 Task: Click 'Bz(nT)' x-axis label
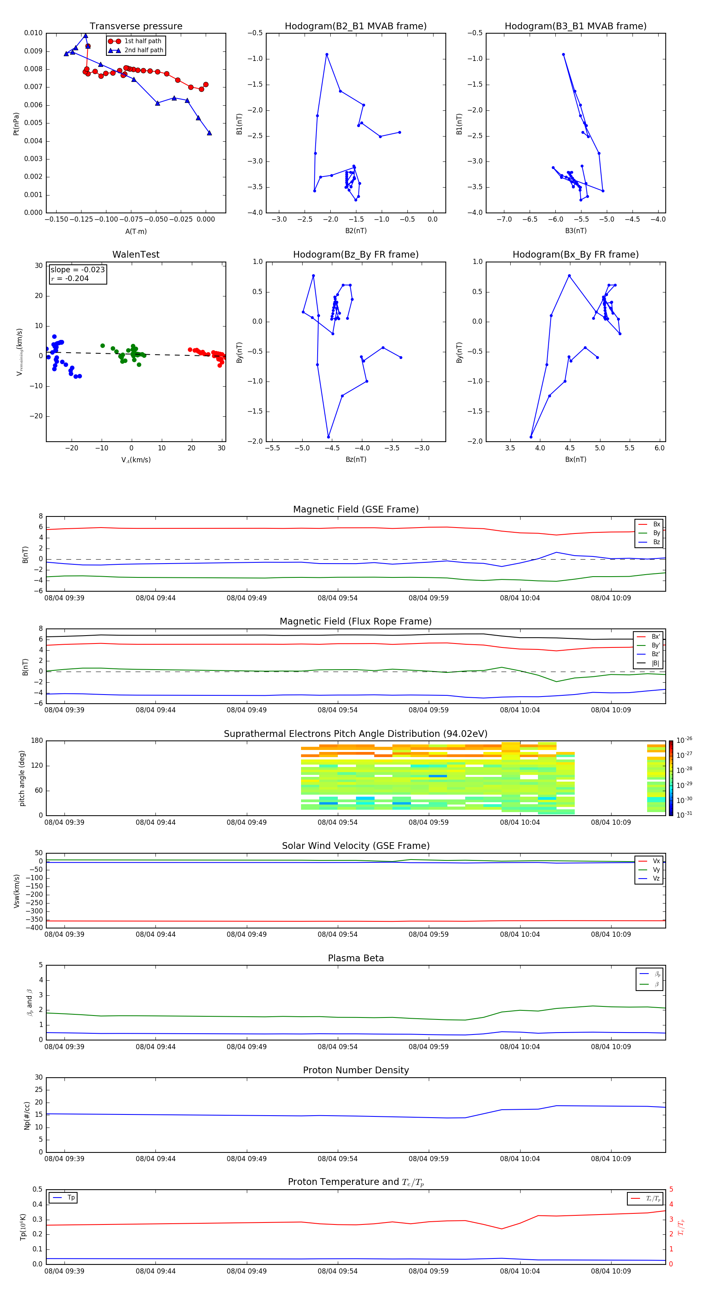click(356, 459)
